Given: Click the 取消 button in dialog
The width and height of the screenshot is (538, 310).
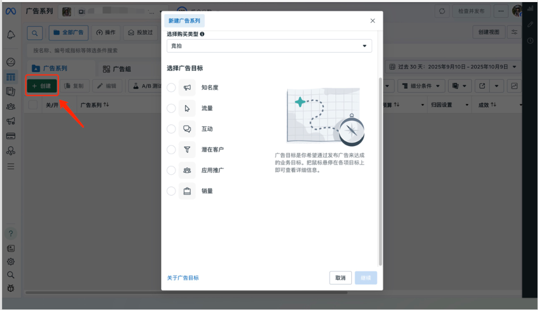Looking at the screenshot, I should (x=340, y=278).
